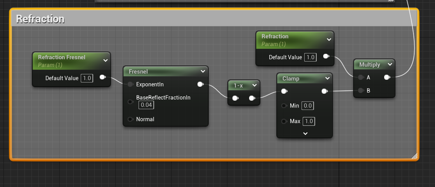The image size is (435, 187).
Task: Select the Fresnel node header
Action: [166, 71]
